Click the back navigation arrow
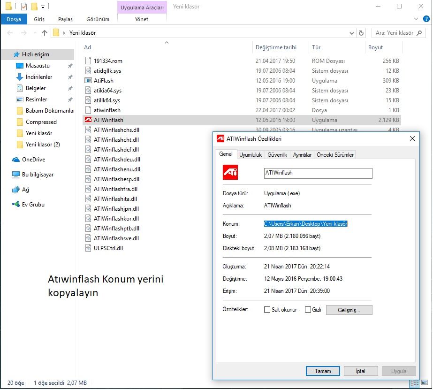The width and height of the screenshot is (433, 390). [10, 33]
